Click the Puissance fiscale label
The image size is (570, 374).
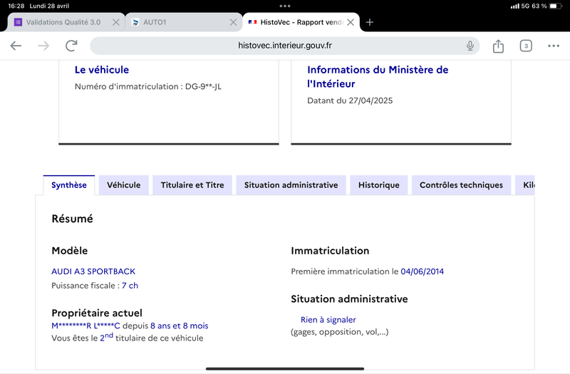point(85,286)
